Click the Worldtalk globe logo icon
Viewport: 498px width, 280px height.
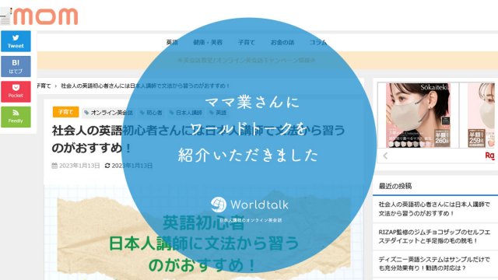point(219,205)
